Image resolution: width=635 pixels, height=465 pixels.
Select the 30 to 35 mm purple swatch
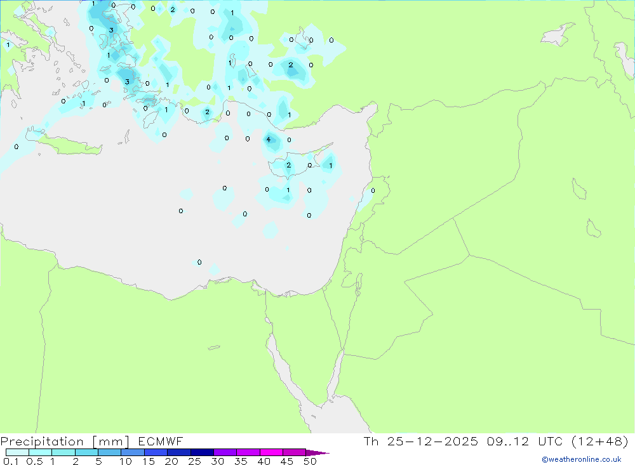click(x=225, y=452)
